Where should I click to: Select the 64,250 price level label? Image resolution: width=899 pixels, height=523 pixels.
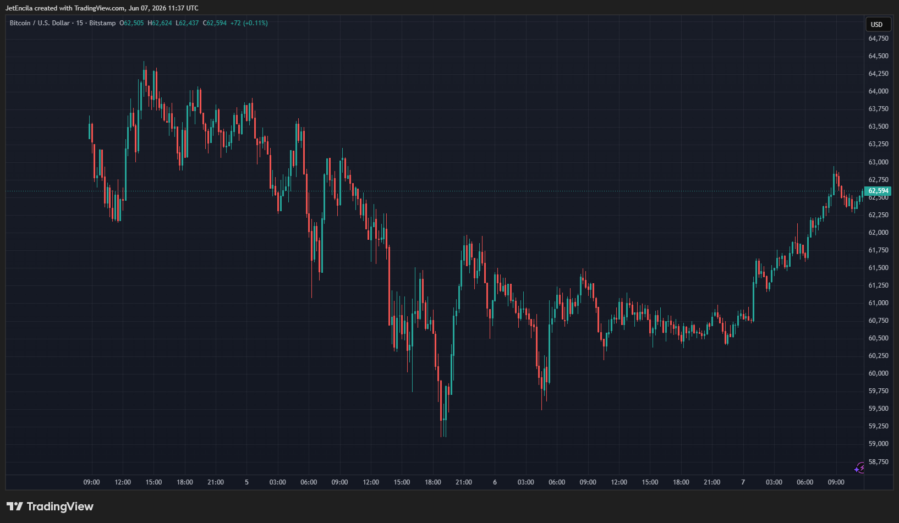(x=878, y=74)
